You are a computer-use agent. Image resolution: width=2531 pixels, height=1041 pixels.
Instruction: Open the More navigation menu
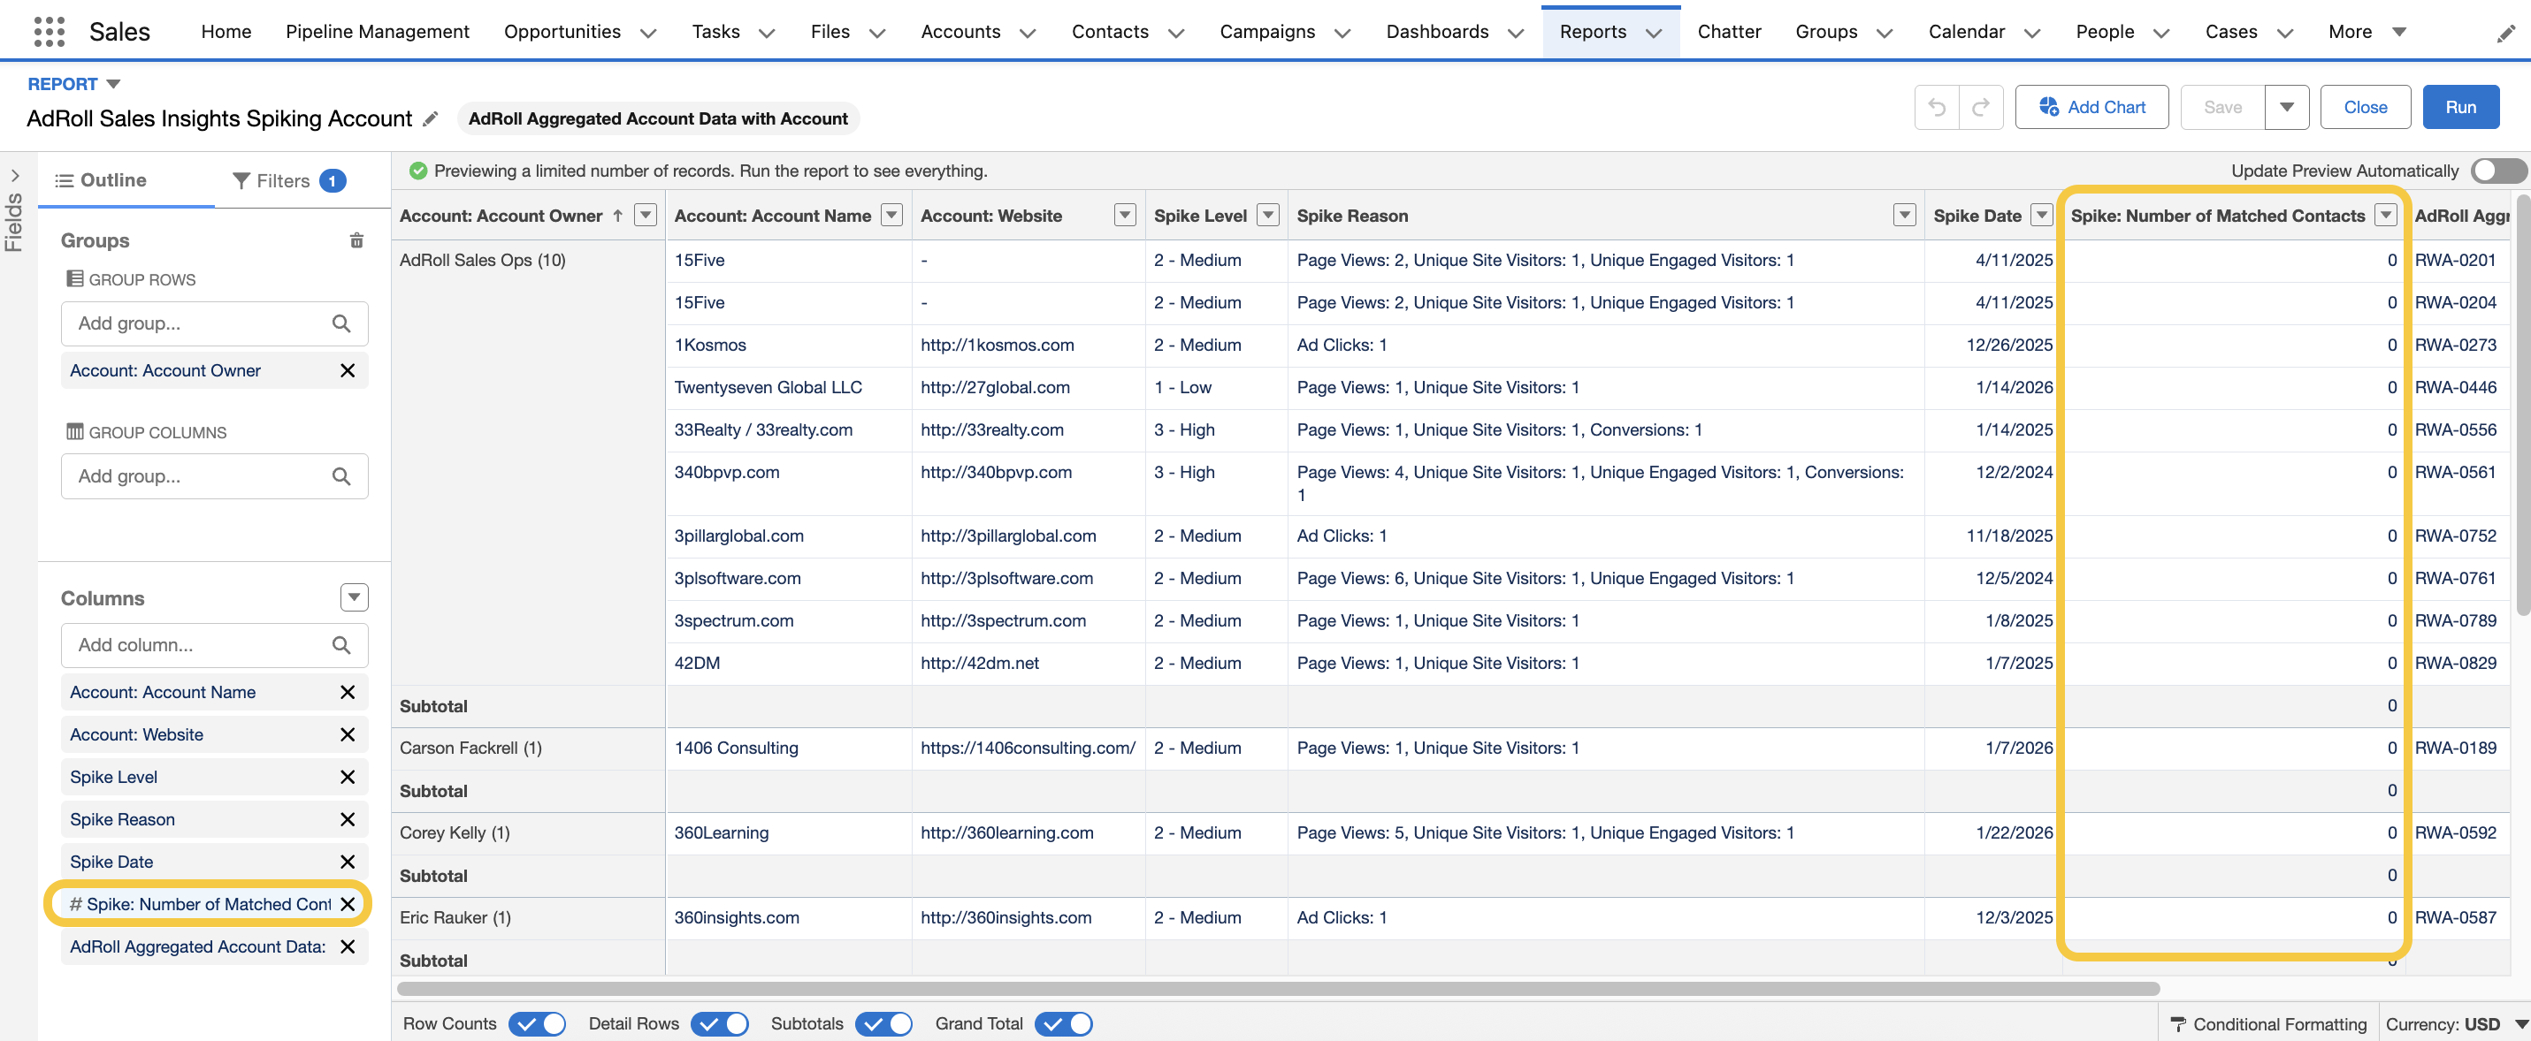click(x=2367, y=32)
